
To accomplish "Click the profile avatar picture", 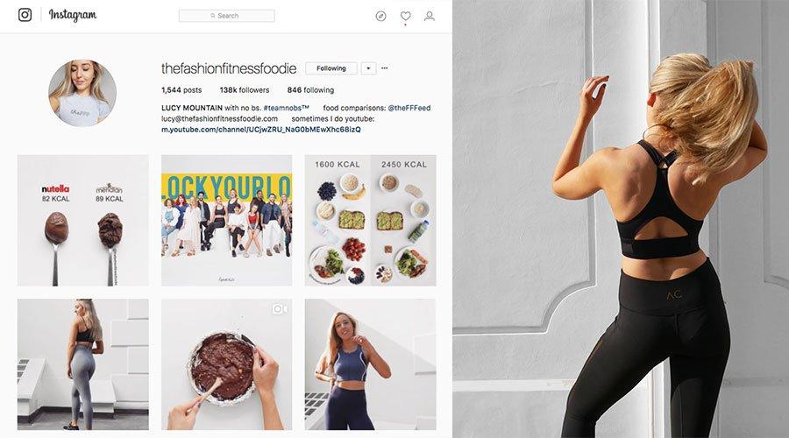I will point(82,93).
